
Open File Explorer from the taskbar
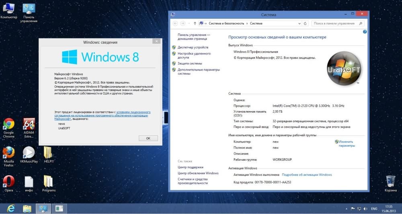27,208
